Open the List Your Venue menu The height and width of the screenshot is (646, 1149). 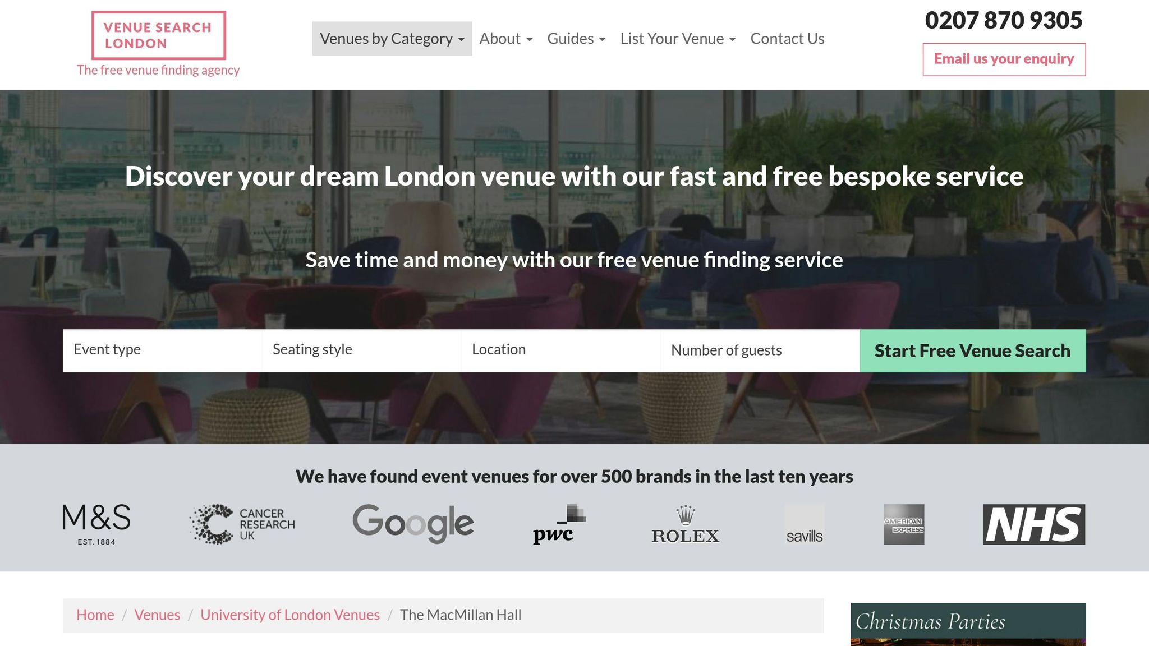tap(678, 39)
